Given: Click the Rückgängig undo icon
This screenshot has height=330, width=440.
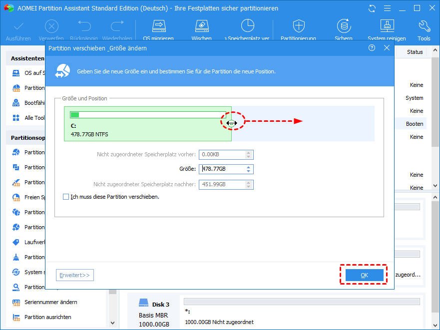Looking at the screenshot, I should 84,26.
